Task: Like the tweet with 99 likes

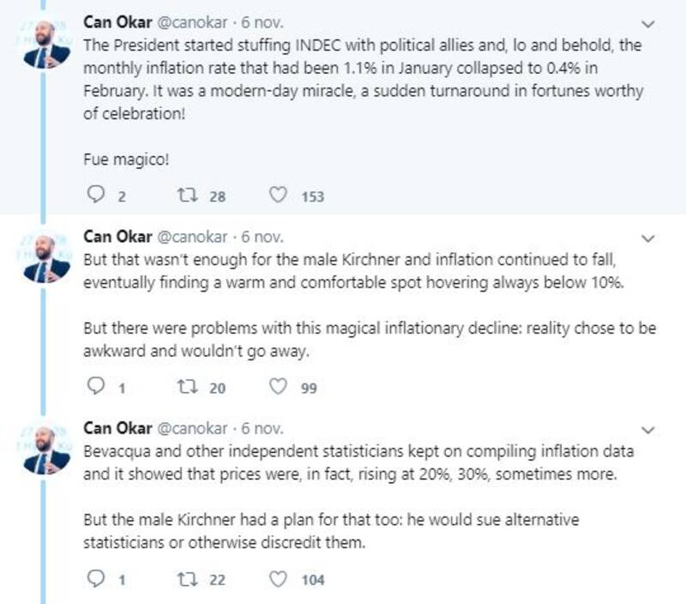Action: click(278, 387)
